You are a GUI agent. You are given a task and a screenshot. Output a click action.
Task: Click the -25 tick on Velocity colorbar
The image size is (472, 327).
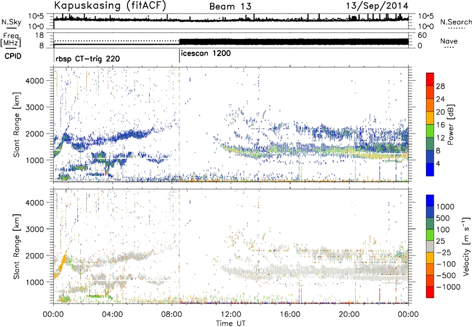pos(444,253)
